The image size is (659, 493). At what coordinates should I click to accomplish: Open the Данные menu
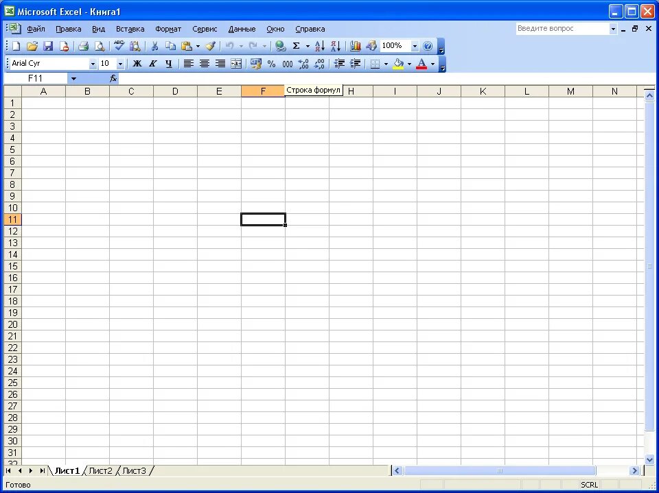click(242, 29)
